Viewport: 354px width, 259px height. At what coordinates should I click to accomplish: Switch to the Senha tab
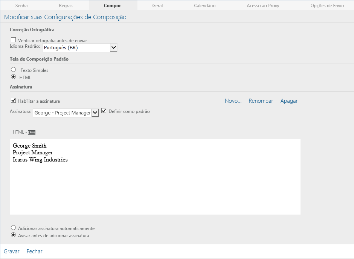tap(21, 6)
